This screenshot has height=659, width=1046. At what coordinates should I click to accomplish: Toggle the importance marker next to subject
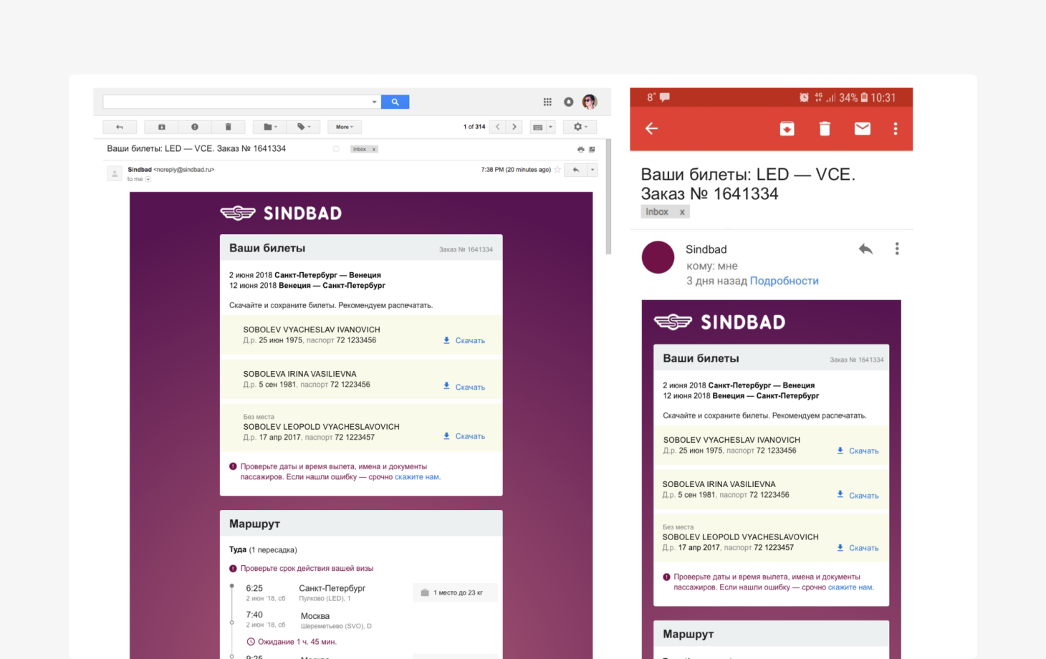(336, 149)
